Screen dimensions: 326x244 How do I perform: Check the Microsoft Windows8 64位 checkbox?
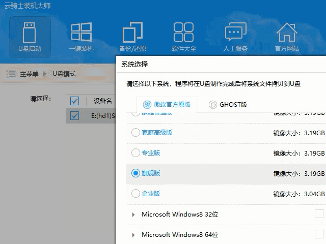(x=319, y=234)
